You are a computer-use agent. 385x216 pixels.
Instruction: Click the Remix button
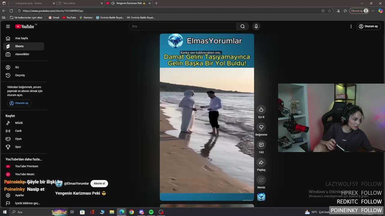(x=261, y=180)
